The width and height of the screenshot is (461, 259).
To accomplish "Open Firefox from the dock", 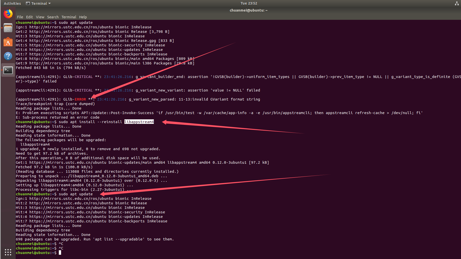I will 8,14.
